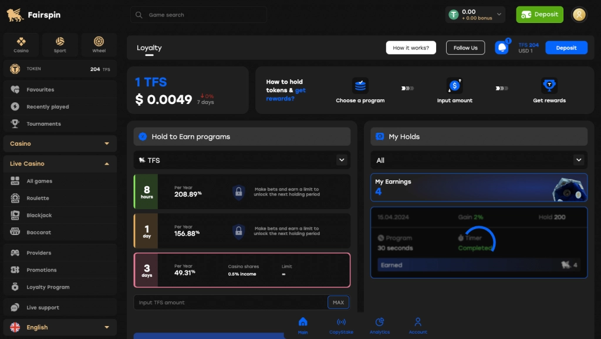Click the Promotions icon
This screenshot has width=601, height=339.
15,270
